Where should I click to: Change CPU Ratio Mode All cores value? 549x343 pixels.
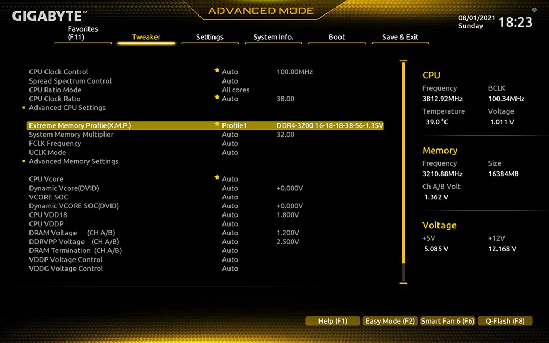click(x=236, y=90)
